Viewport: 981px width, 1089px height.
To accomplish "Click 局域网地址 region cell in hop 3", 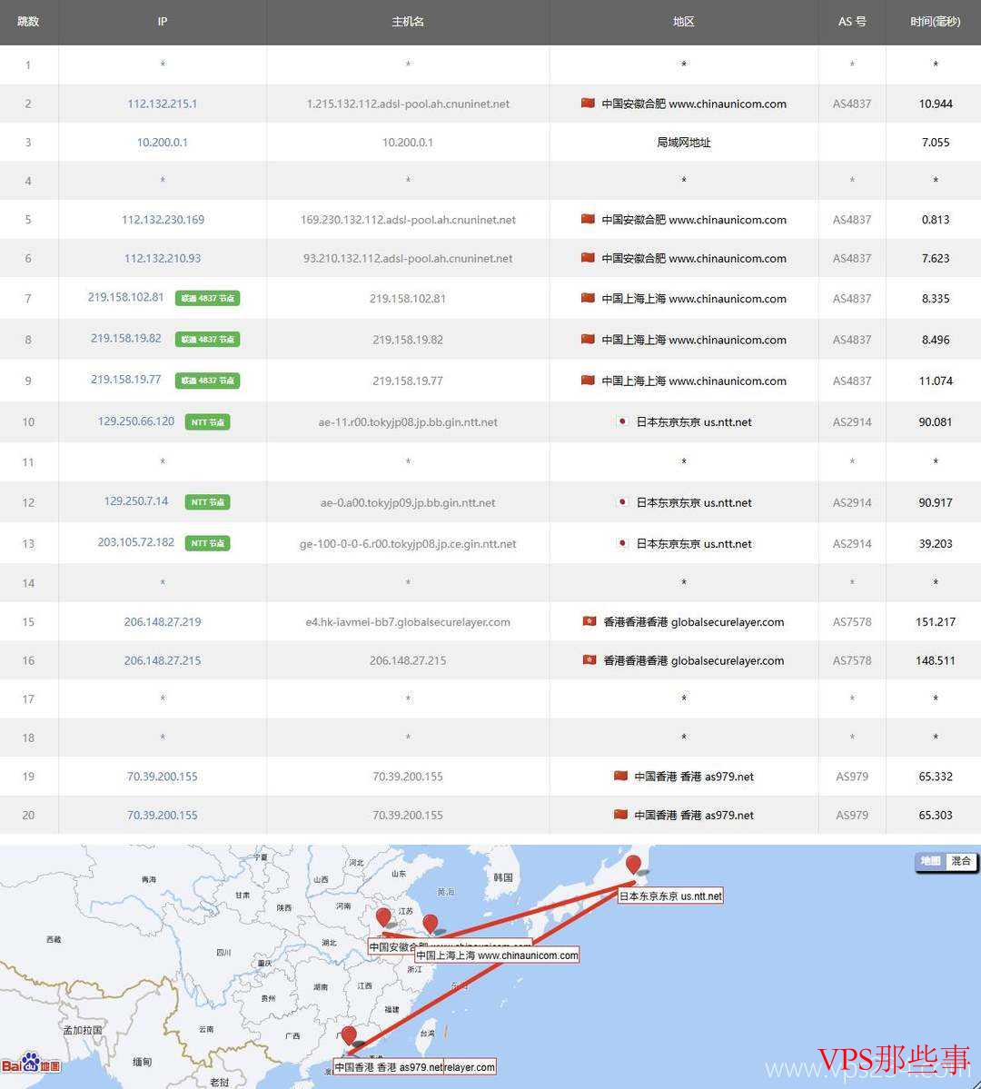I will coord(684,143).
